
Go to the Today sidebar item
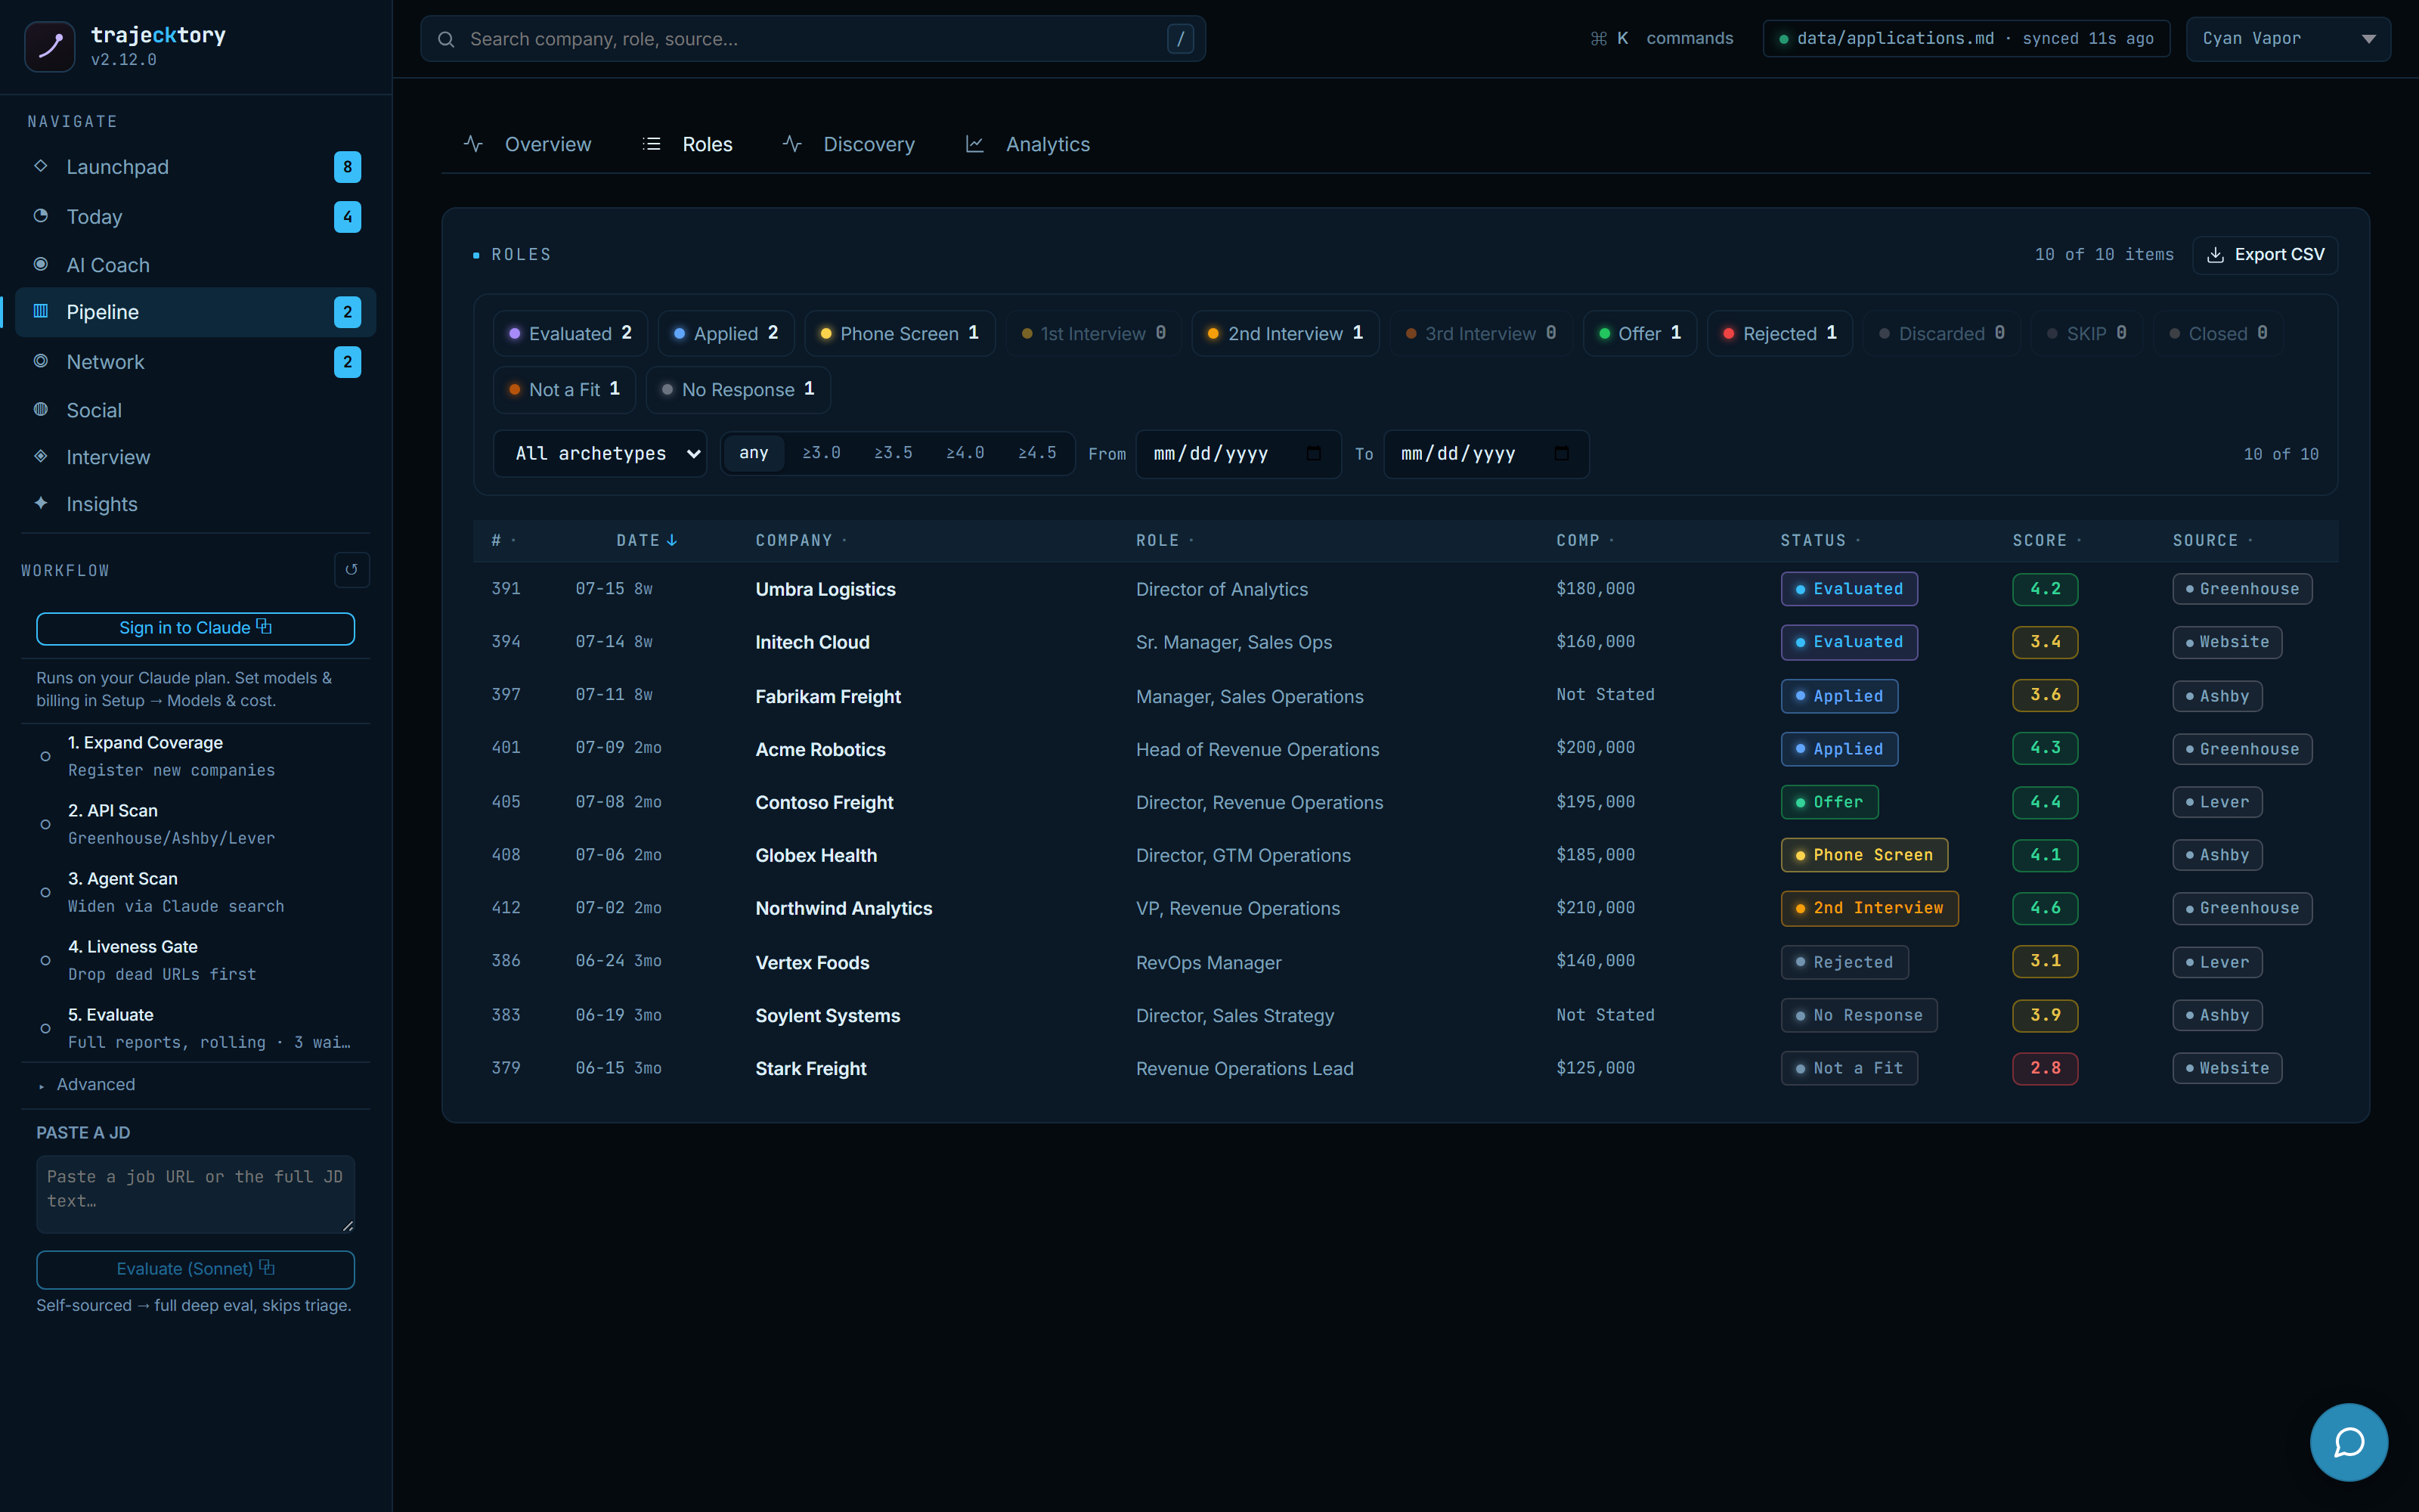point(196,216)
